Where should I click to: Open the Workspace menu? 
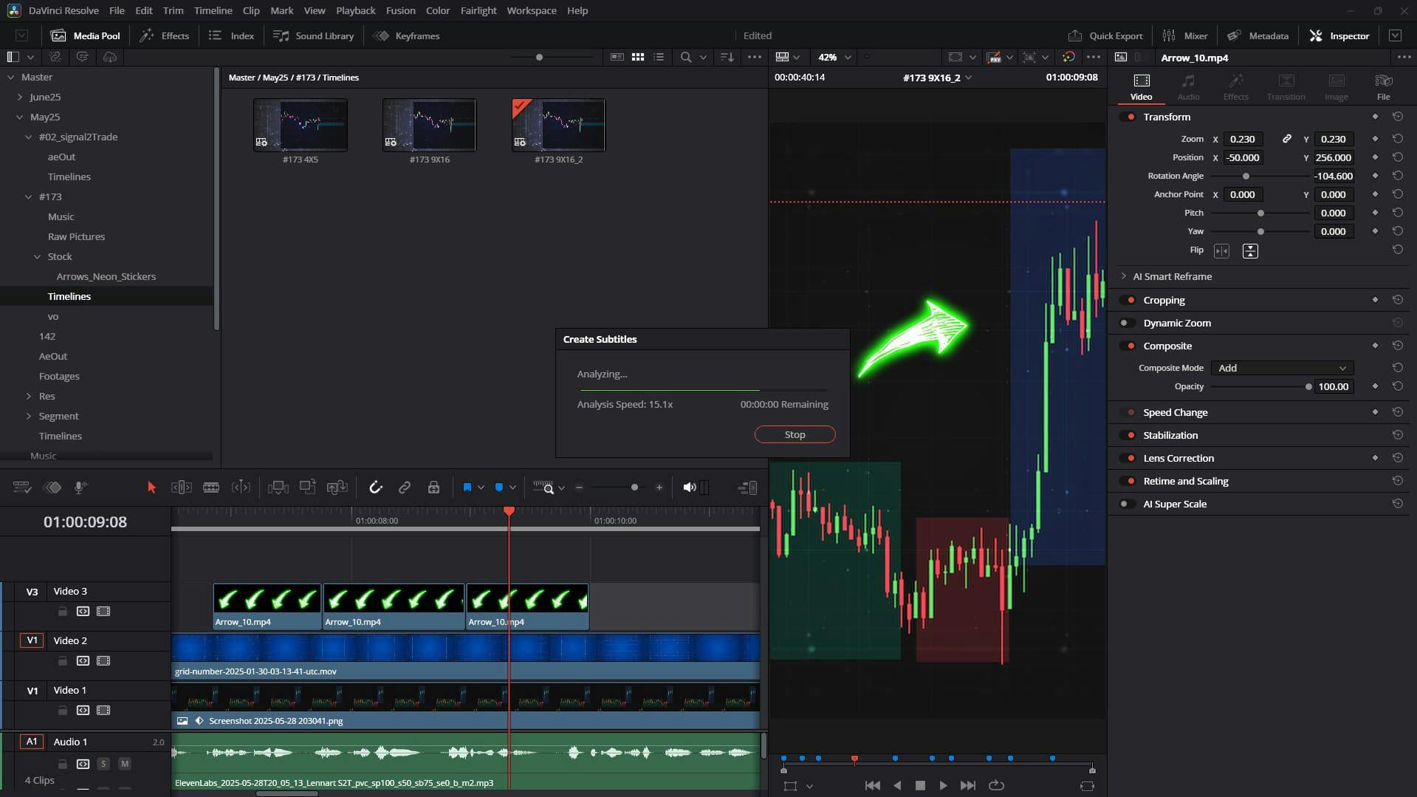click(x=532, y=10)
